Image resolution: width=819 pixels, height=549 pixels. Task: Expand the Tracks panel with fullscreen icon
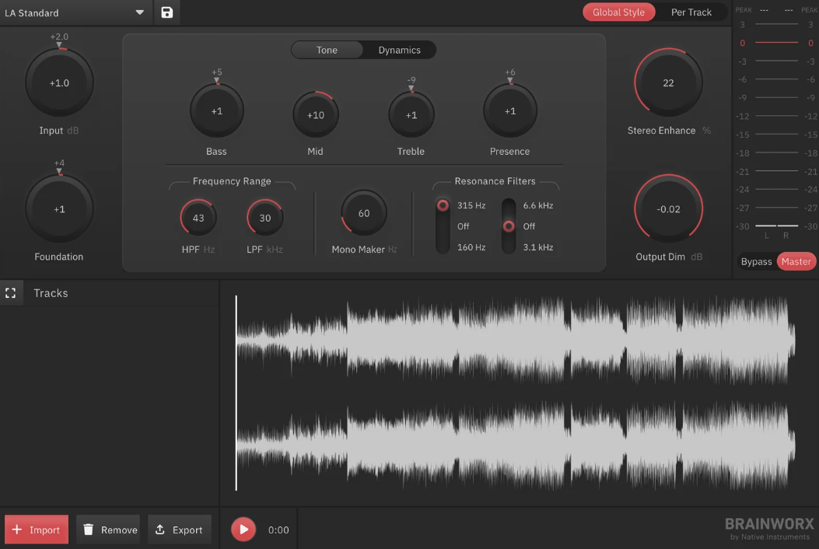(x=11, y=293)
